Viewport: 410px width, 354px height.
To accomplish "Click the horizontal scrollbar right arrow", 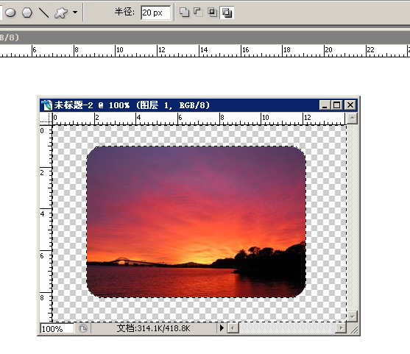I will pyautogui.click(x=341, y=328).
